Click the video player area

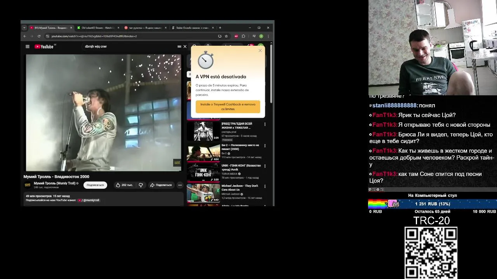[103, 112]
